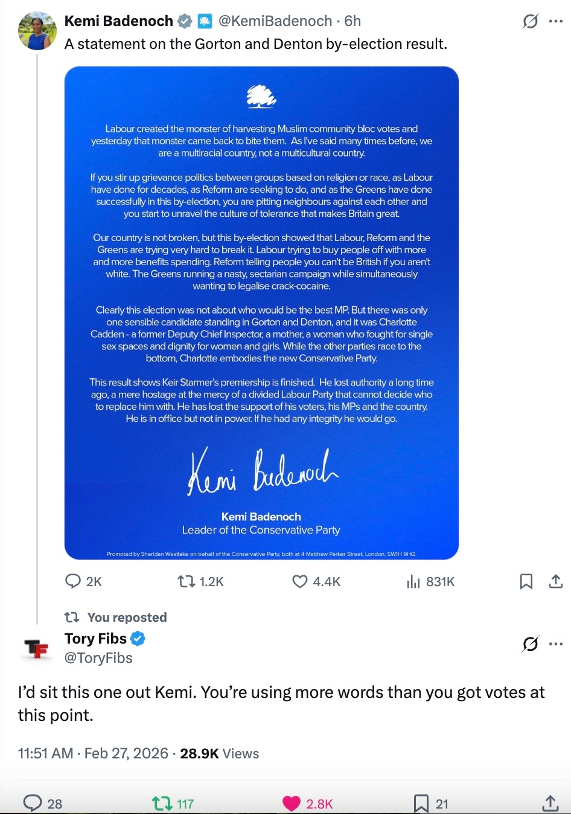Bookmark Kemi Badenoch's statement post
The height and width of the screenshot is (814, 571).
(526, 581)
